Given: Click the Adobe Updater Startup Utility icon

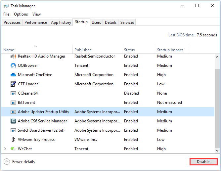Looking at the screenshot, I should pos(13,112).
